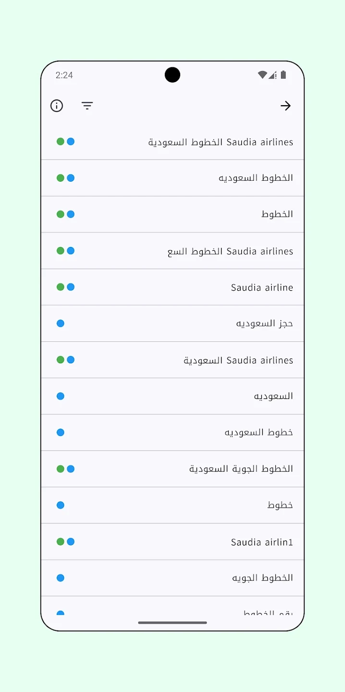
Task: Click the green dot beside الخطوط الجوية السعودية
Action: 61,469
